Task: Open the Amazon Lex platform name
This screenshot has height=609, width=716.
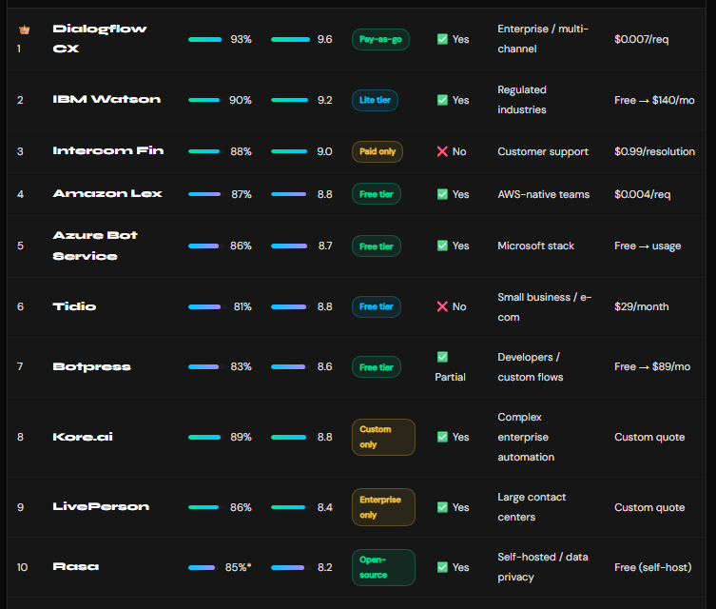Action: coord(107,194)
